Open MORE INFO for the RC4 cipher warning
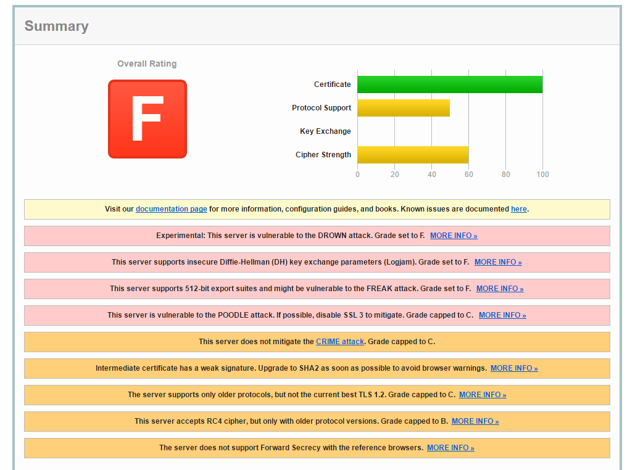The height and width of the screenshot is (470, 635). tap(475, 421)
